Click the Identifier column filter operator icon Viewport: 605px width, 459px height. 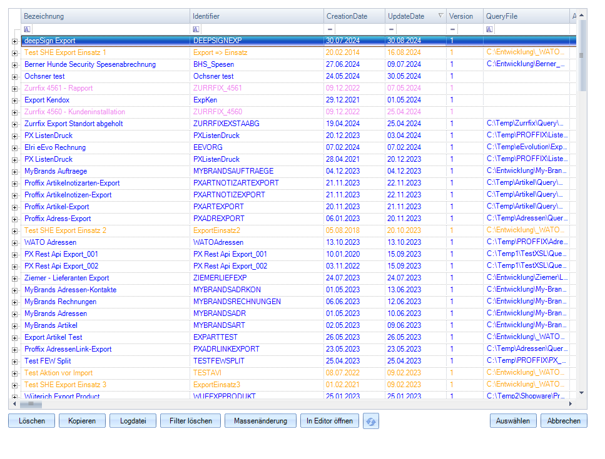(x=196, y=29)
